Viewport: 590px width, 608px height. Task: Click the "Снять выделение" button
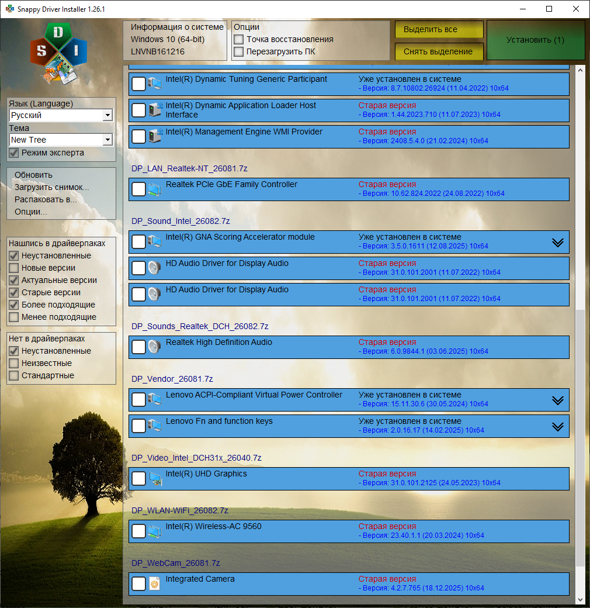pyautogui.click(x=439, y=51)
